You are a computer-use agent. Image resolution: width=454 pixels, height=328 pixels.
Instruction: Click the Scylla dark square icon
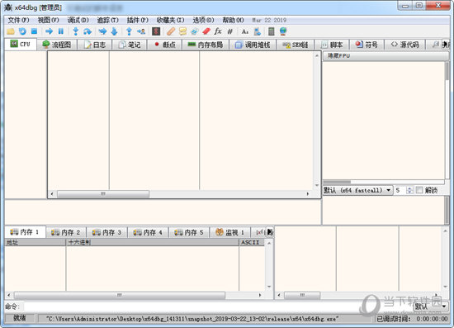click(156, 31)
